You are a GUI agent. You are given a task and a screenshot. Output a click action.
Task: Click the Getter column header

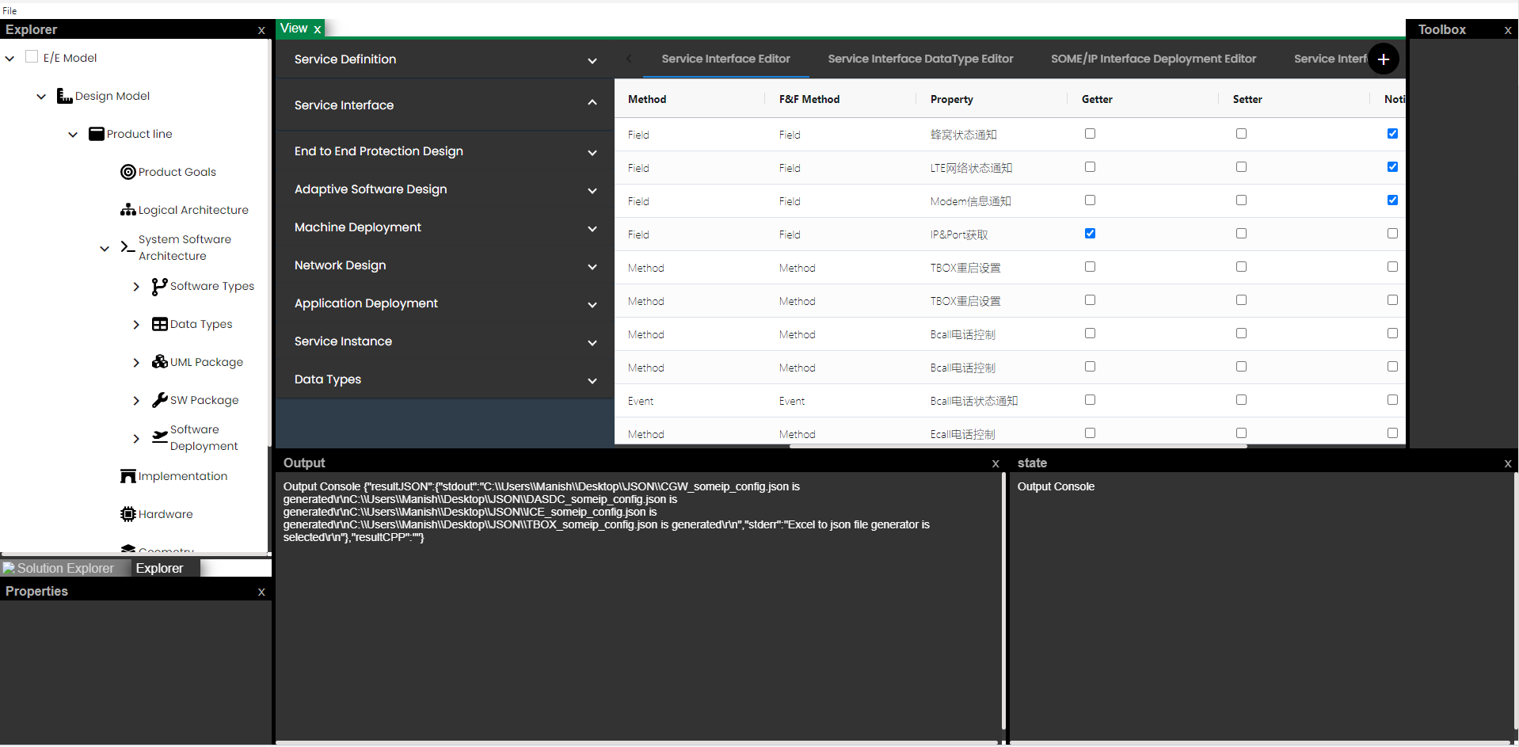(x=1097, y=99)
